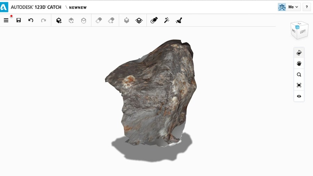Select the eraser with plus tool

coord(111,20)
